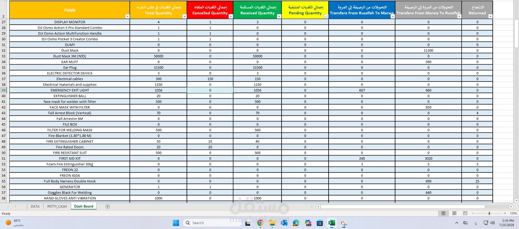Open the Total Quantity filter dropdown

pos(185,17)
